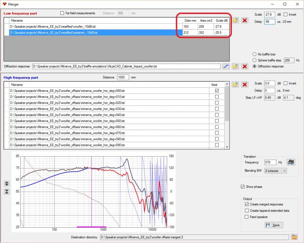Click the Save button
The width and height of the screenshot is (304, 243).
274,225
